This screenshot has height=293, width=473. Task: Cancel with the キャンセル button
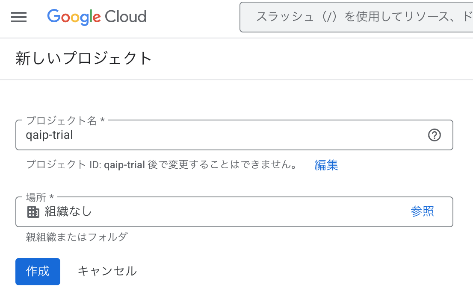pos(107,271)
